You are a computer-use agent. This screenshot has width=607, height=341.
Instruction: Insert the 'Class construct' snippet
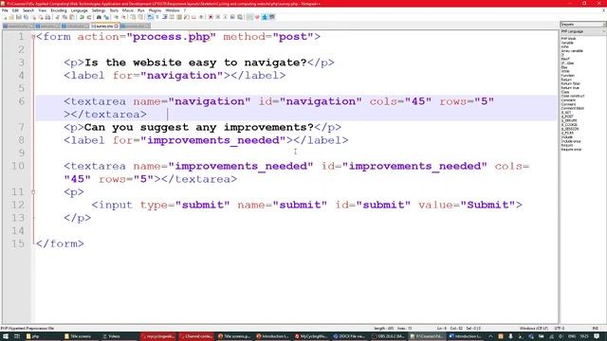573,97
